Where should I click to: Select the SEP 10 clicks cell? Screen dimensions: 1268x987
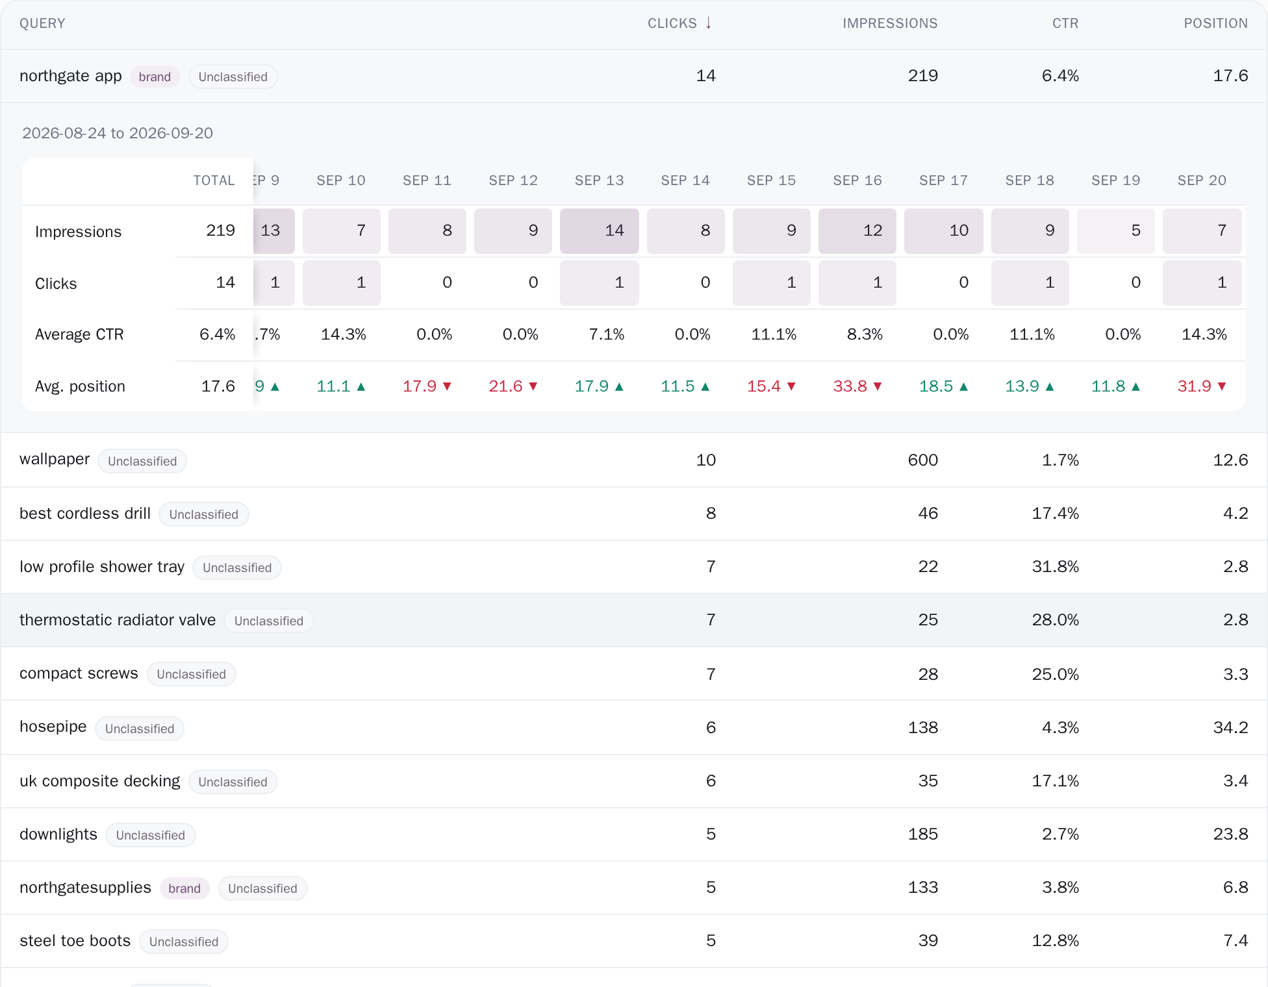[x=341, y=282]
